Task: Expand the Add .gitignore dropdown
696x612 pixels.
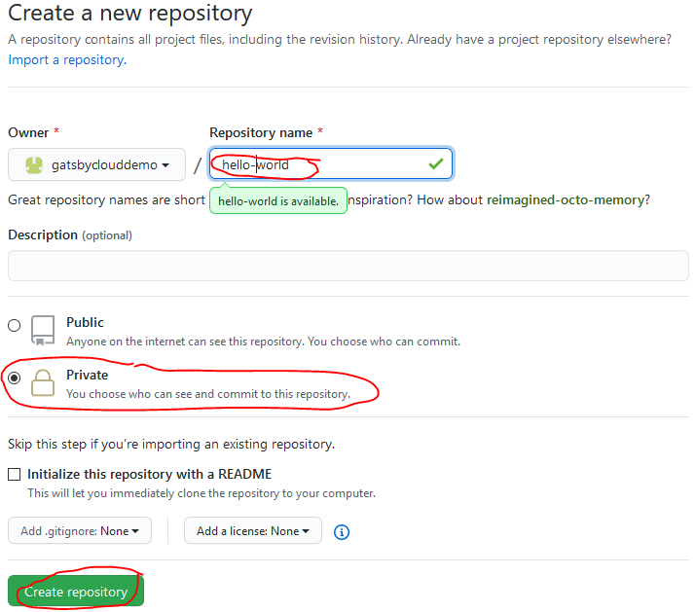Action: click(80, 530)
